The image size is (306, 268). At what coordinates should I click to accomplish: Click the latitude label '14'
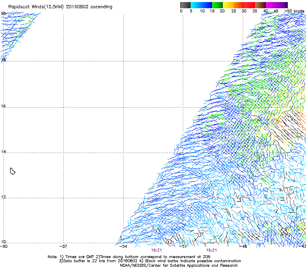click(3, 152)
